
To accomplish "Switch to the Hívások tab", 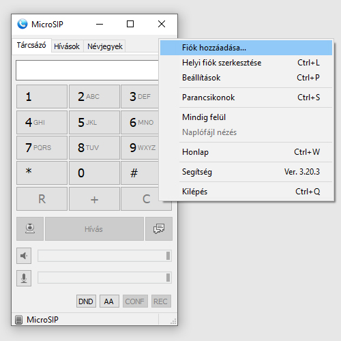I will [x=67, y=46].
